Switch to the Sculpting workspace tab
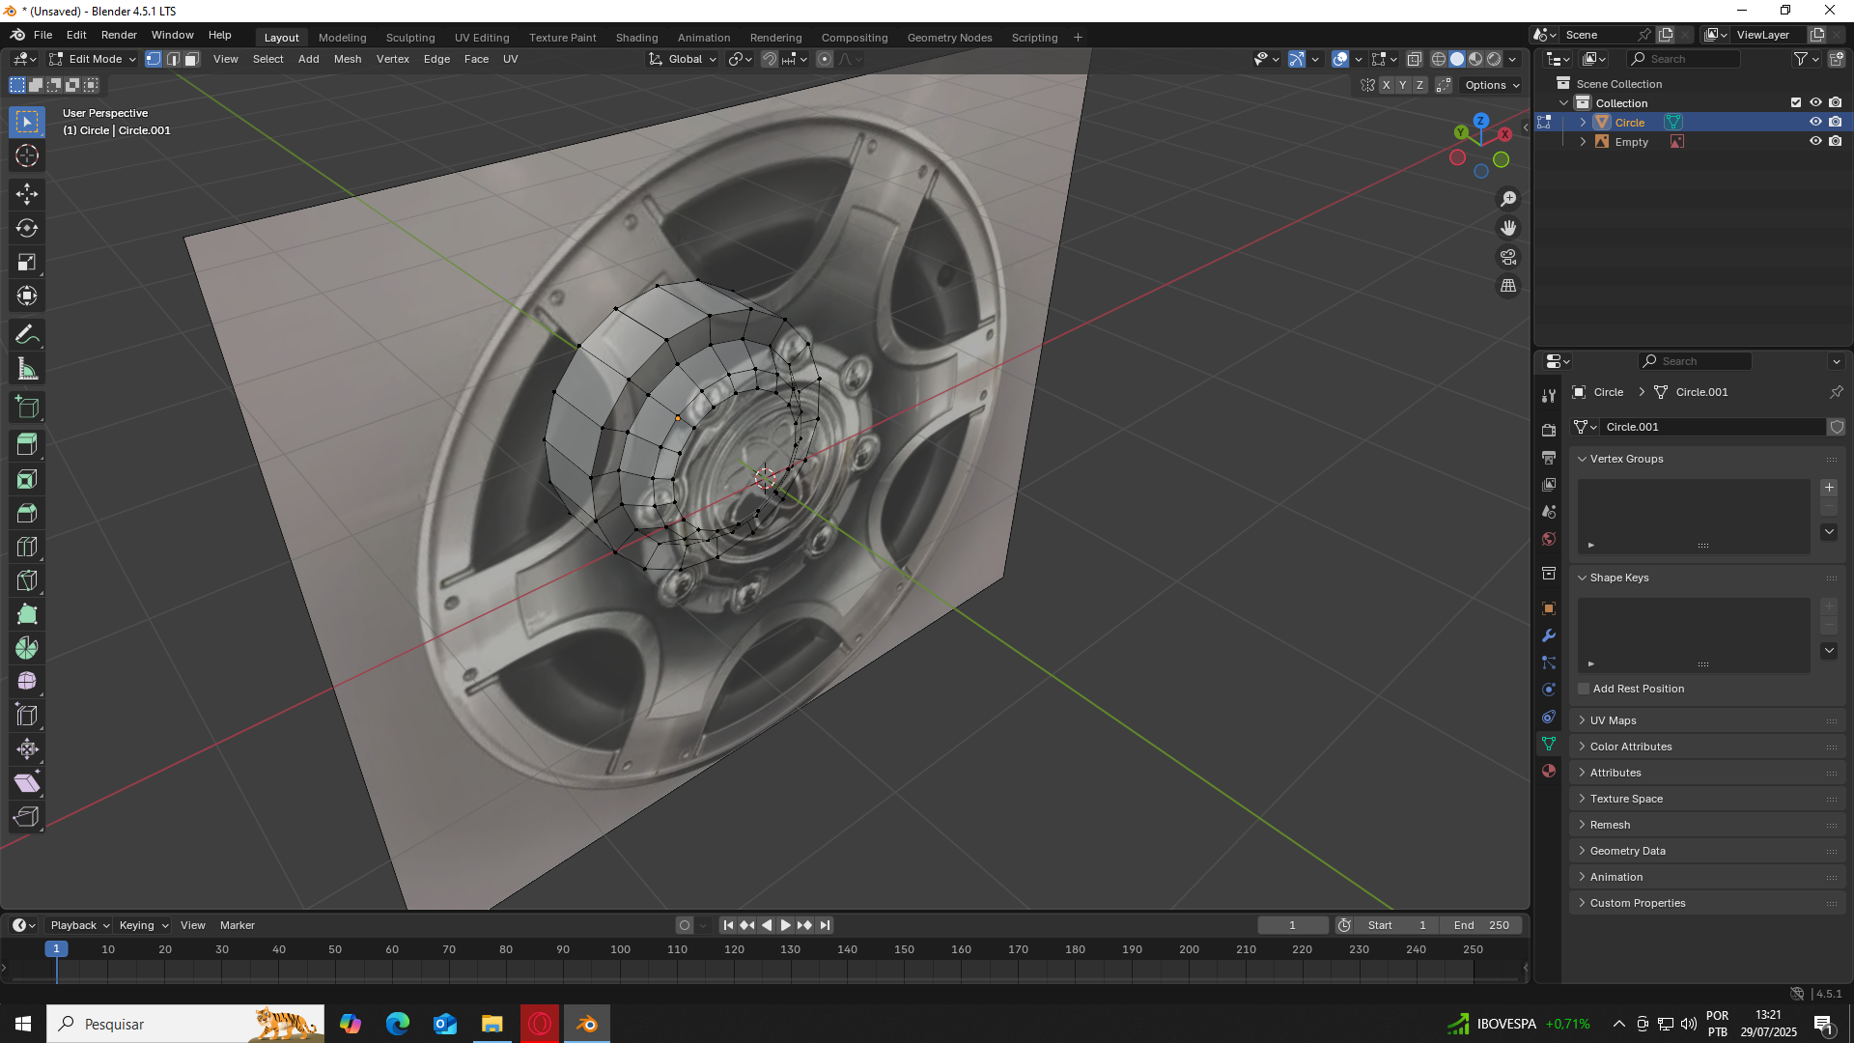This screenshot has width=1854, height=1043. [x=410, y=37]
